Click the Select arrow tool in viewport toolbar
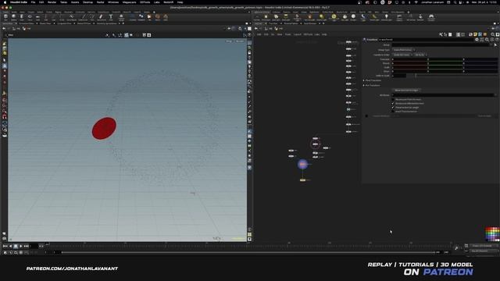 pos(5,60)
